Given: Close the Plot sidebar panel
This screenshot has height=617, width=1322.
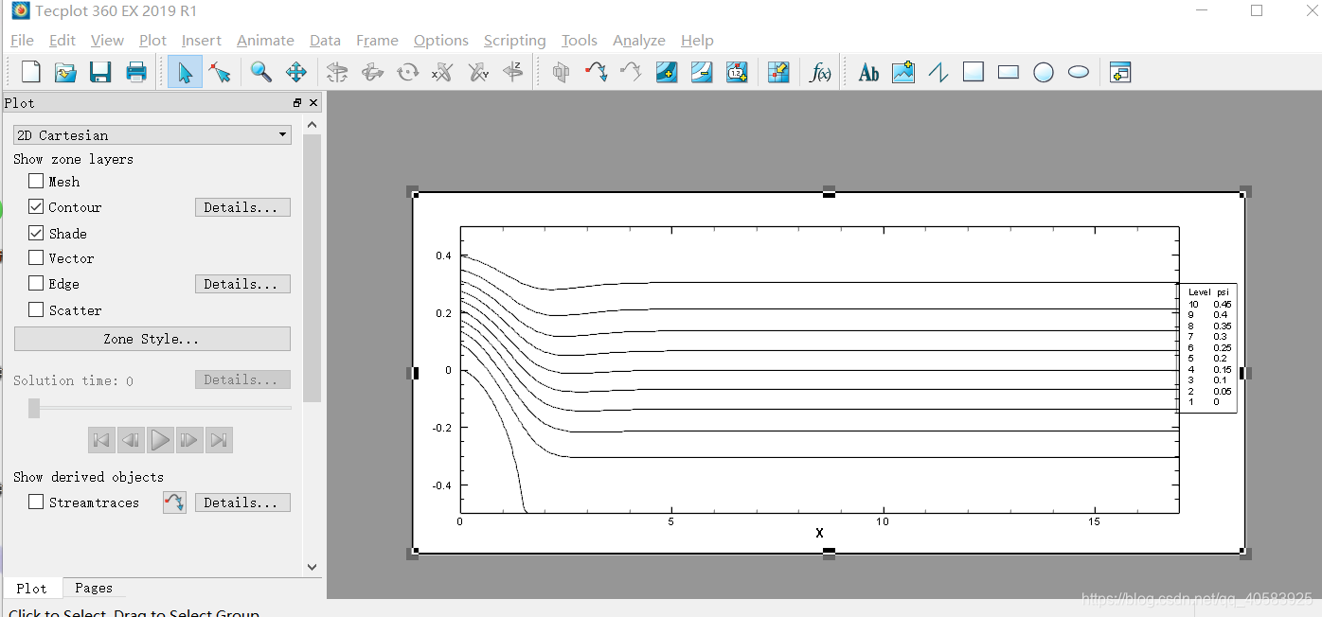Looking at the screenshot, I should (313, 102).
